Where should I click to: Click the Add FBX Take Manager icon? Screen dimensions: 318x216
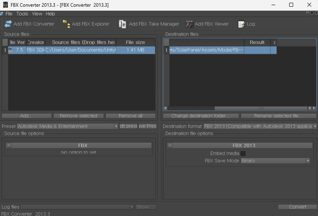click(x=122, y=24)
